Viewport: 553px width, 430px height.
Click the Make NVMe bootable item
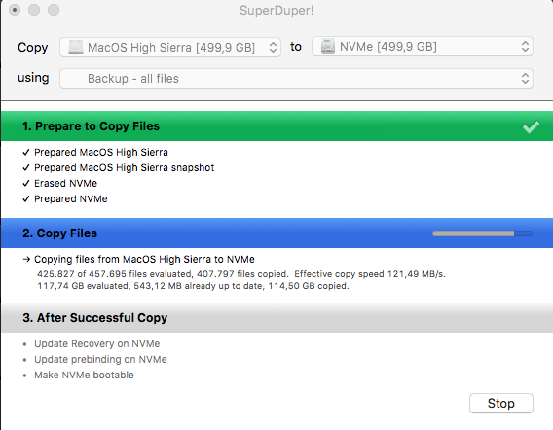point(84,375)
